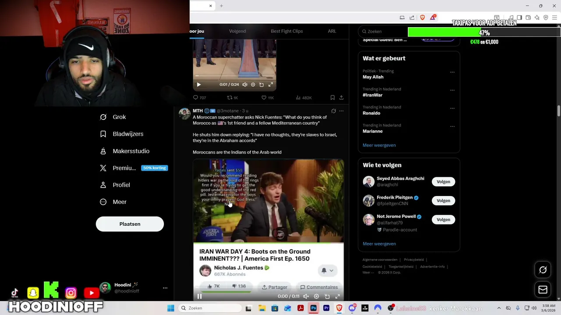Open Brave Rewards triangle icon
561x315 pixels.
pyautogui.click(x=433, y=17)
